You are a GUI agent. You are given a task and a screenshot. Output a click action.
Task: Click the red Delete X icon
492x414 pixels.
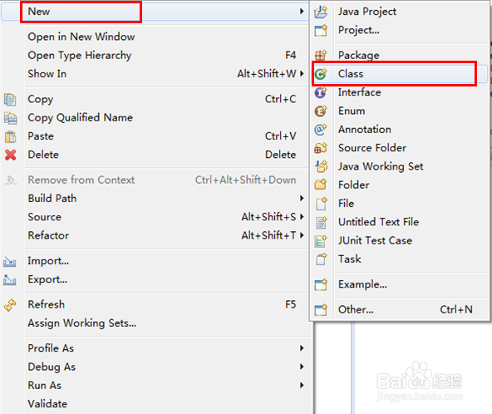coord(10,155)
